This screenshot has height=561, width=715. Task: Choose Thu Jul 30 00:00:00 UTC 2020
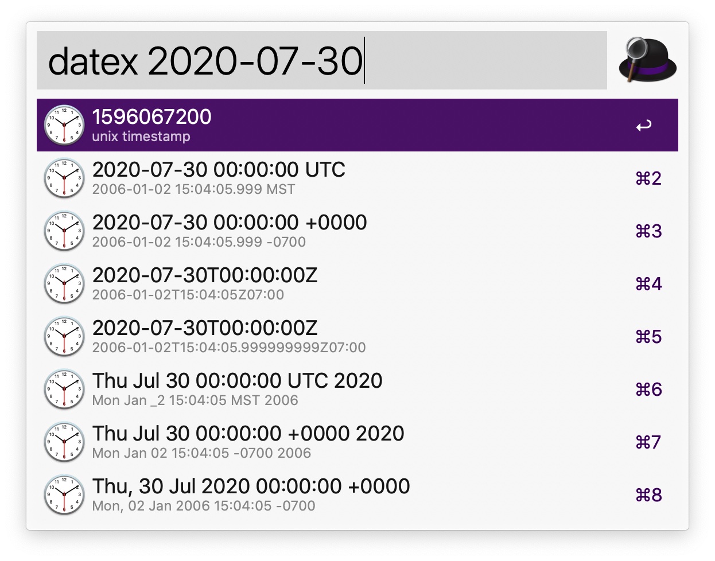pyautogui.click(x=357, y=389)
